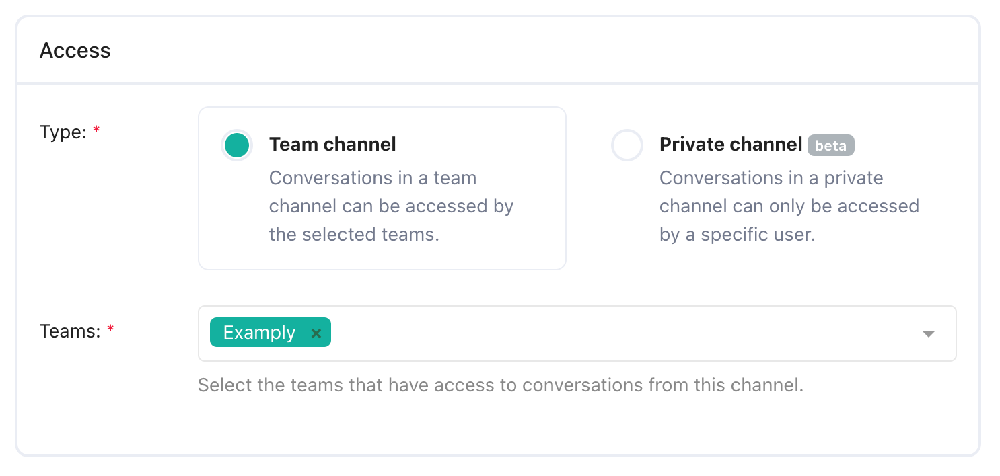
Task: Click the "Team channel" title text
Action: tap(332, 145)
